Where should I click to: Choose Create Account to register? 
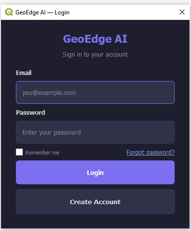pos(95,202)
